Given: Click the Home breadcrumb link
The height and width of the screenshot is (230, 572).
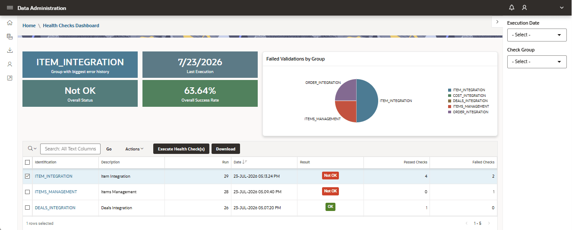Looking at the screenshot, I should point(29,26).
